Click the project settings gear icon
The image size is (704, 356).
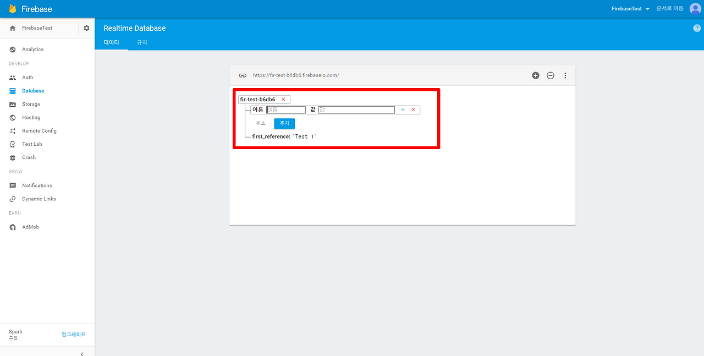click(x=86, y=28)
